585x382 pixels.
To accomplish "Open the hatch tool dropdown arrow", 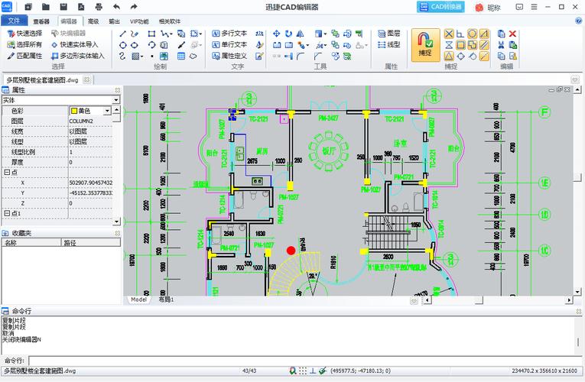I will point(141,57).
